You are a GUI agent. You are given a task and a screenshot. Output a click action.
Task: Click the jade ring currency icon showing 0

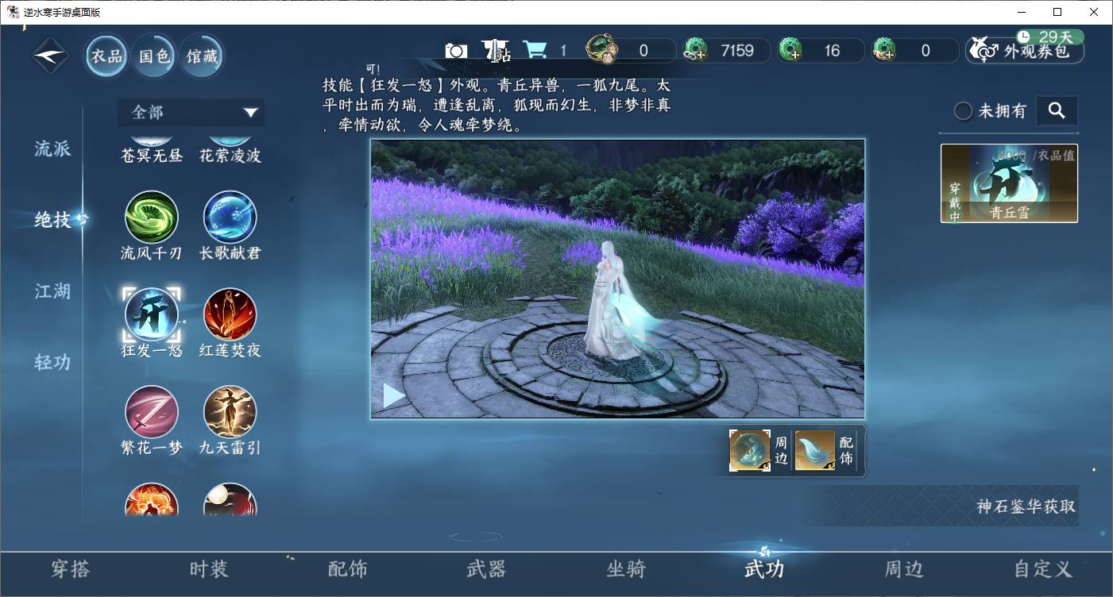click(602, 49)
